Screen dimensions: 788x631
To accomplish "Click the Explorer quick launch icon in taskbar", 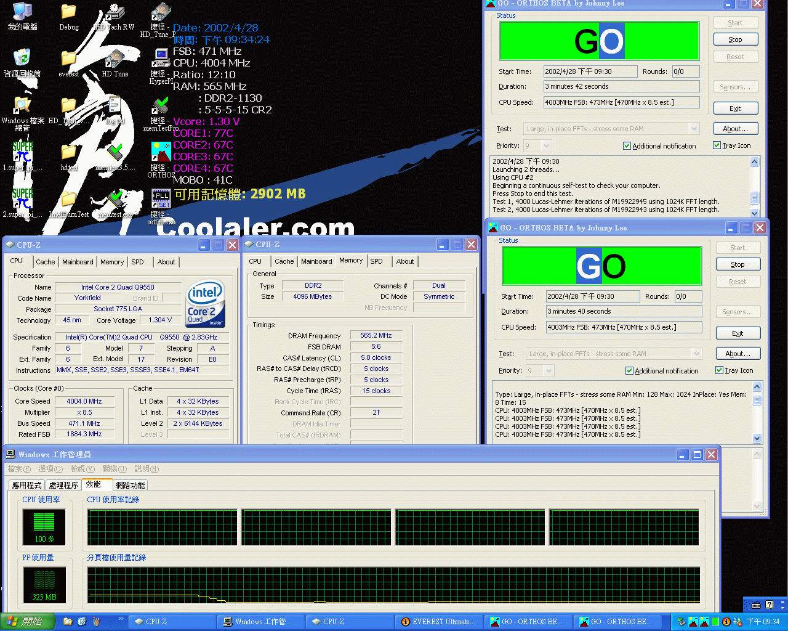I will click(x=68, y=622).
